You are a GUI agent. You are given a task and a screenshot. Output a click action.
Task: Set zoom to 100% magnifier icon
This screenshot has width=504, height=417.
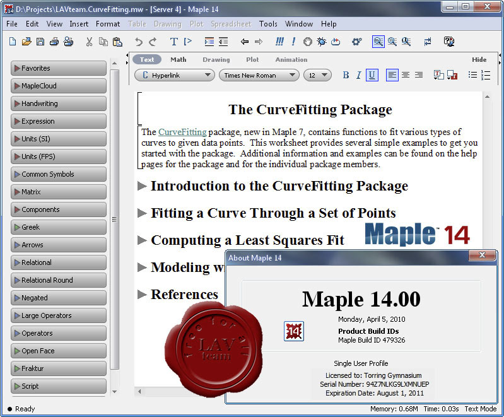click(x=378, y=42)
